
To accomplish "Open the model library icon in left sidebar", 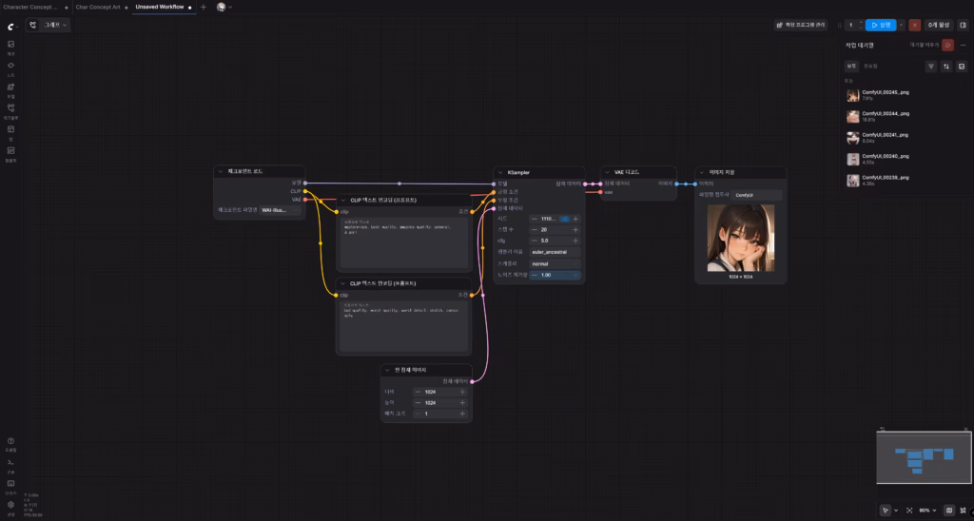I will (x=10, y=87).
